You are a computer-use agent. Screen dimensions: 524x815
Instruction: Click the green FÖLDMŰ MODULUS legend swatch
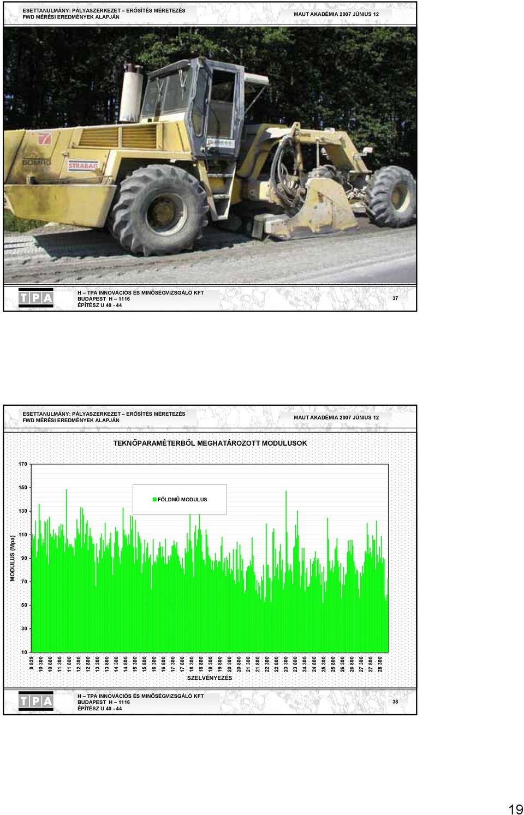(x=155, y=499)
